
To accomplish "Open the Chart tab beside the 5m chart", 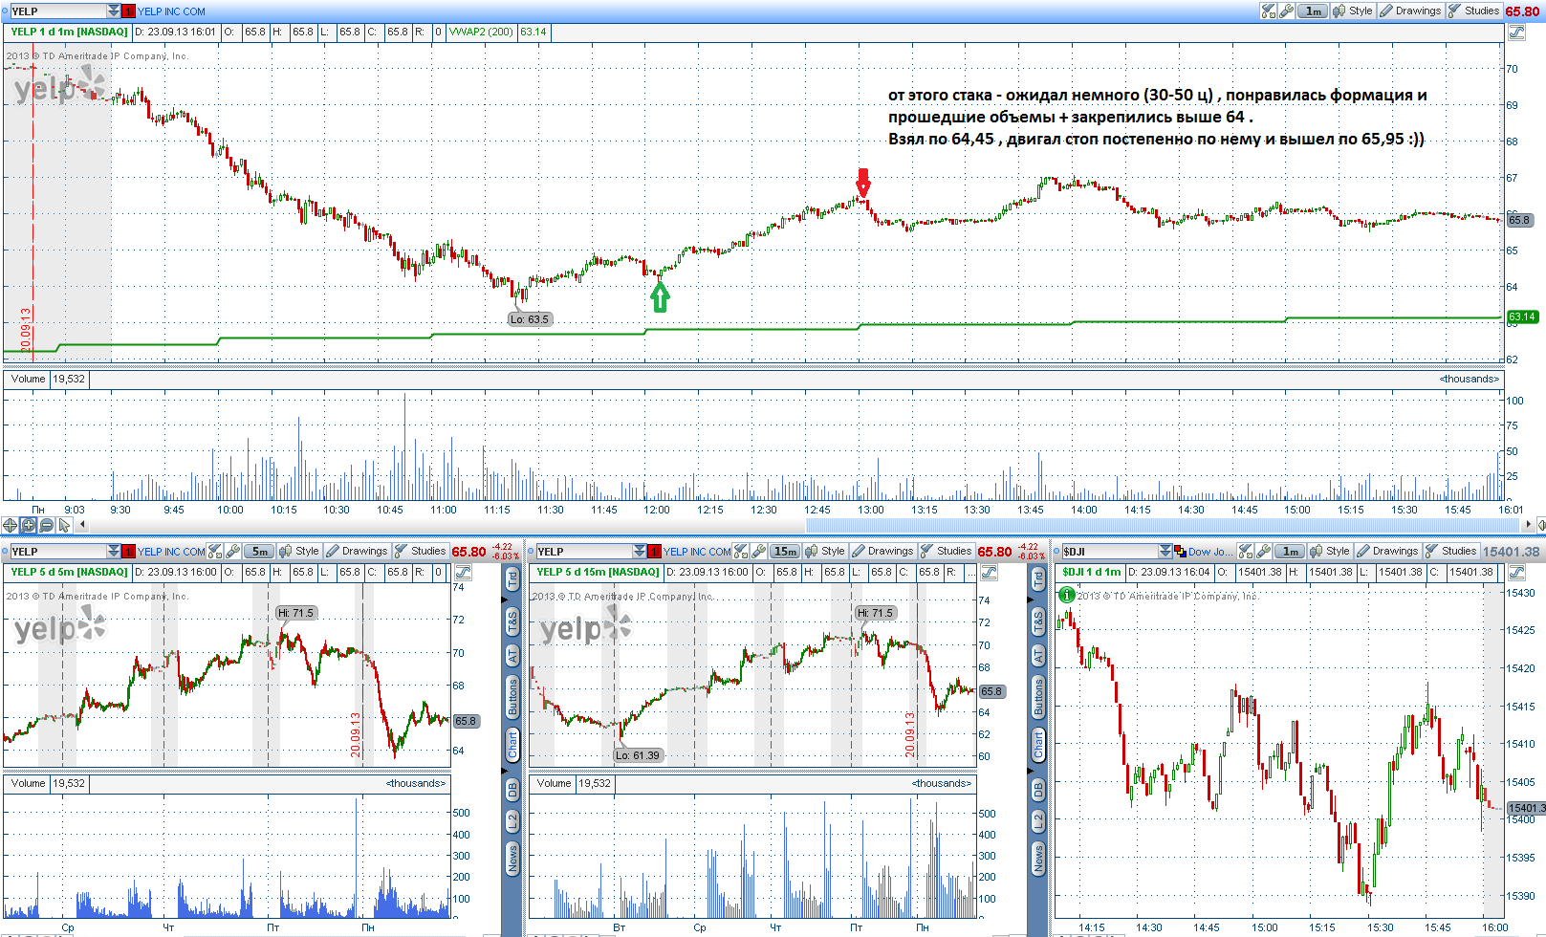I will coord(512,746).
